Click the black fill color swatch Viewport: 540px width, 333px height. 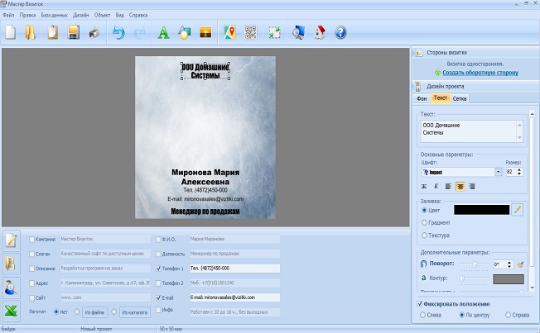pos(481,210)
